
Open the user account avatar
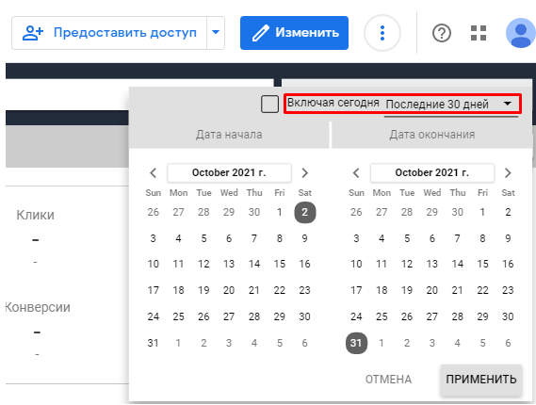(x=520, y=33)
